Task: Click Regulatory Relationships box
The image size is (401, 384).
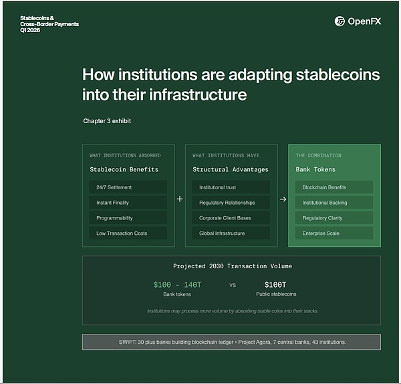Action: coord(231,203)
